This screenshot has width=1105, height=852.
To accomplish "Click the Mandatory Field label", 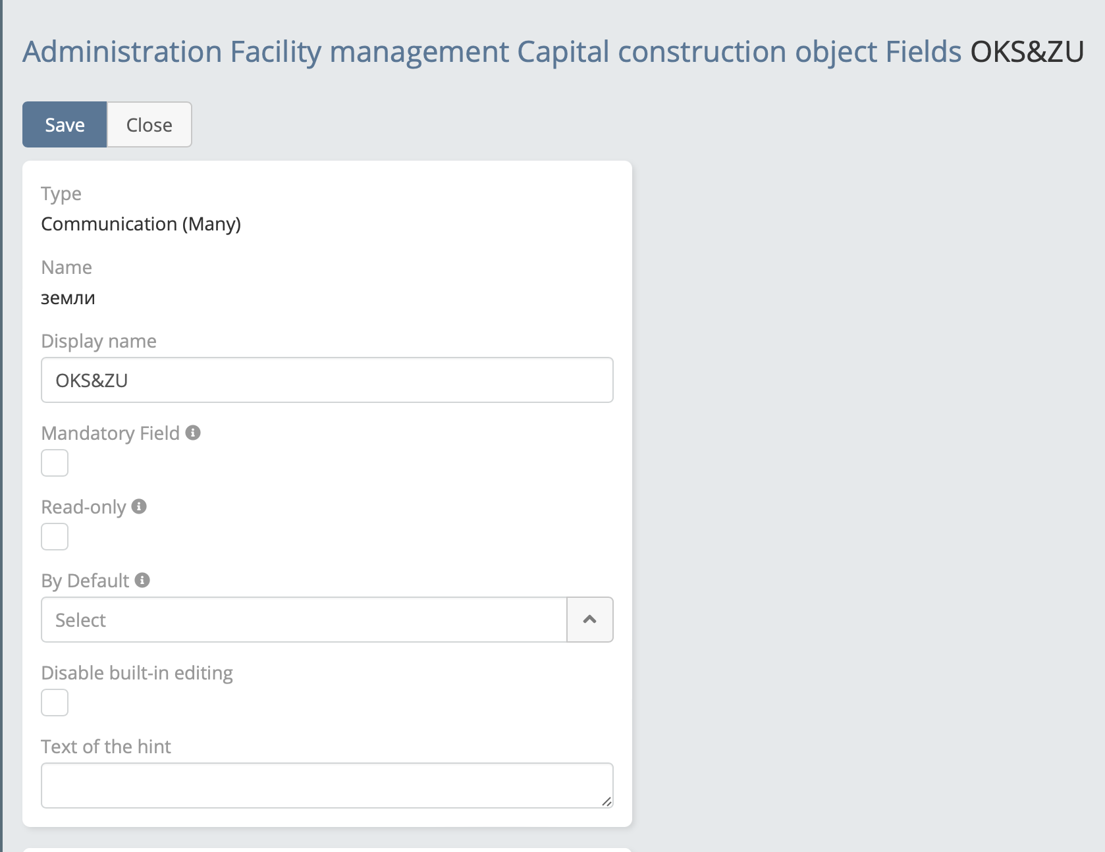I will [110, 433].
